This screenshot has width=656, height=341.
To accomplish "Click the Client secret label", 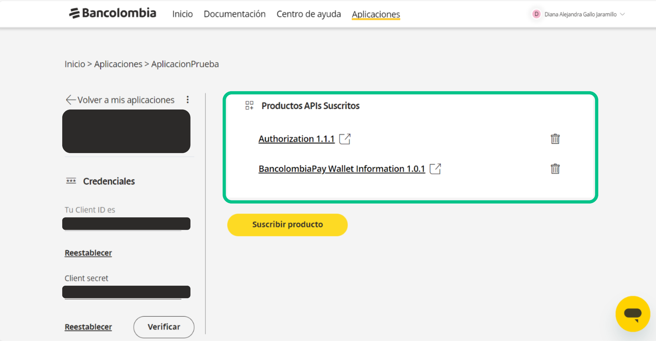I will 86,278.
